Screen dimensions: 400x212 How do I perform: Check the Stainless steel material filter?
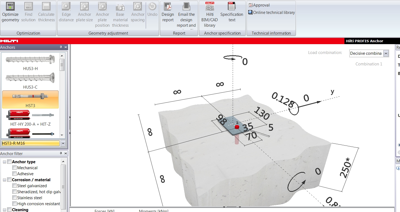(14, 198)
